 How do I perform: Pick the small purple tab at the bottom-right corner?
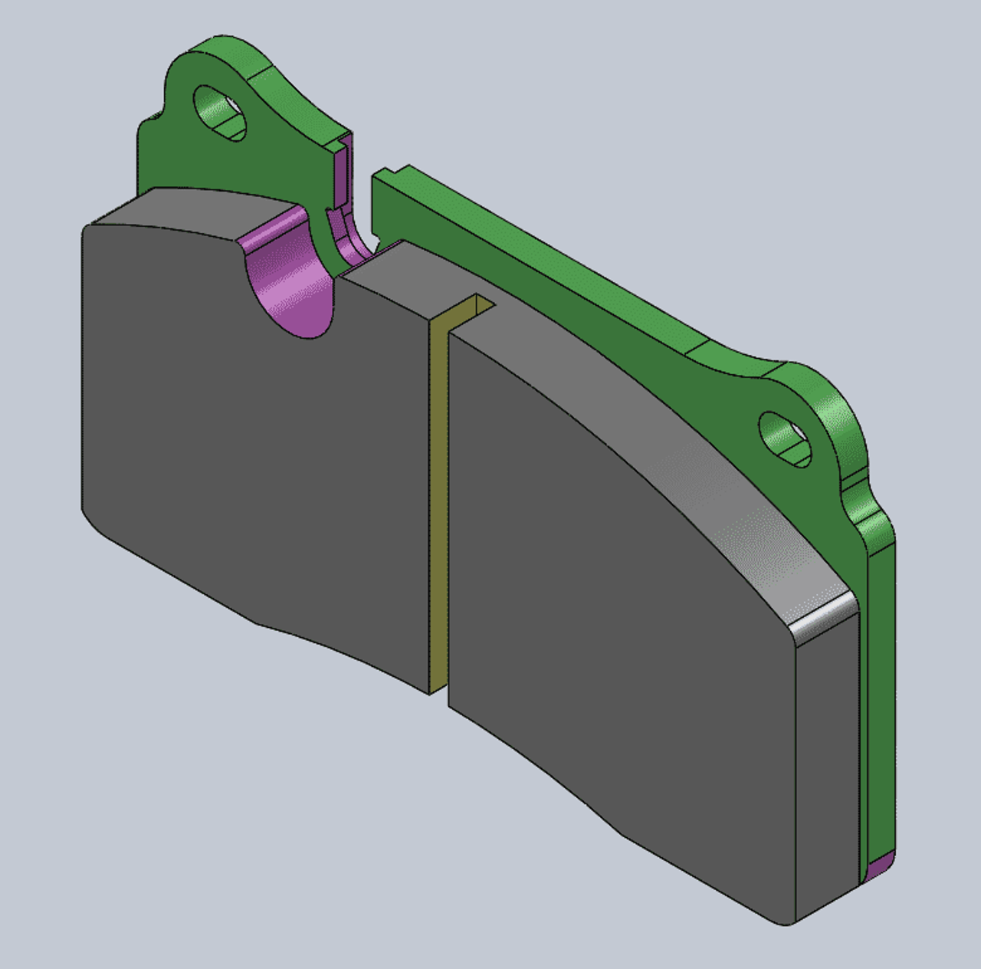pyautogui.click(x=879, y=867)
